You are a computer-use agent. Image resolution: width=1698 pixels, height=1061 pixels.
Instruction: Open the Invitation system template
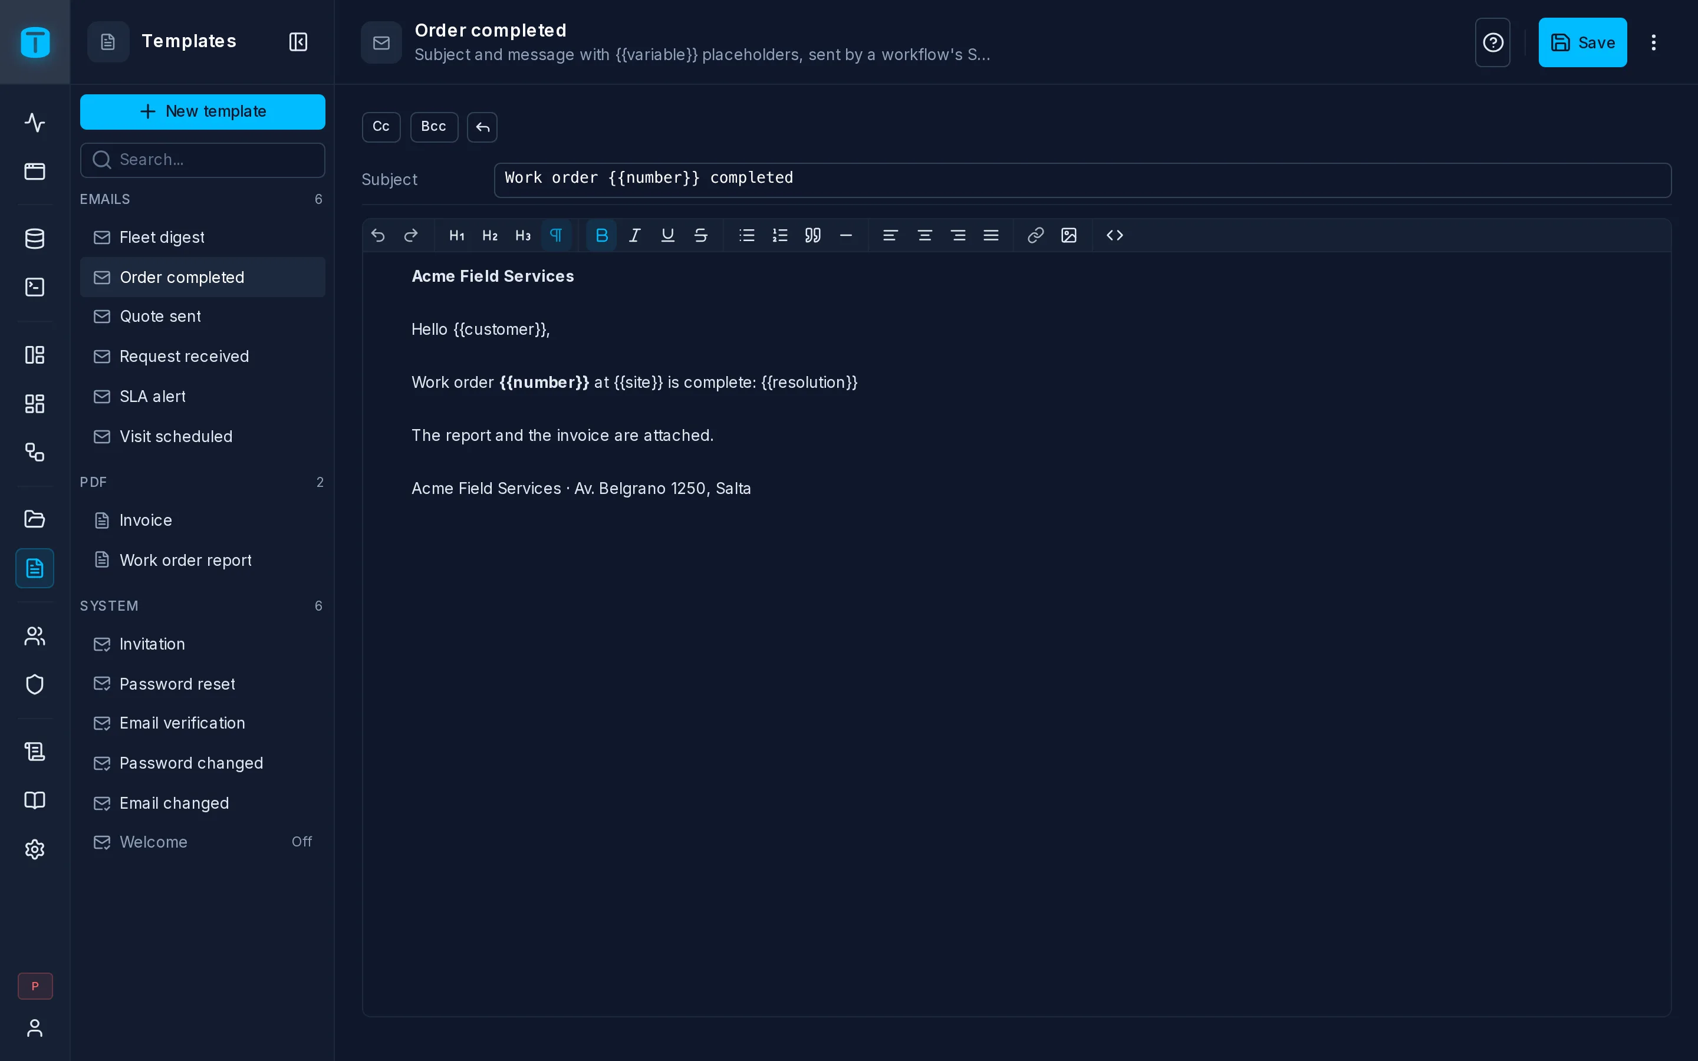[203, 644]
